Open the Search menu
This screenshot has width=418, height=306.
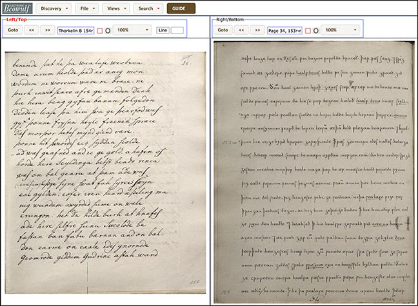[x=148, y=8]
